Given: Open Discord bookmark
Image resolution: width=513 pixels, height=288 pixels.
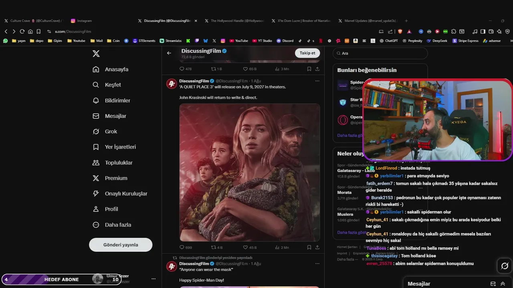Looking at the screenshot, I should [285, 41].
